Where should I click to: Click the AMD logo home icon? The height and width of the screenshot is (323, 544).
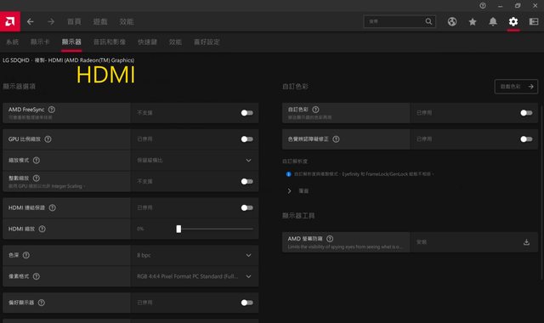point(10,21)
